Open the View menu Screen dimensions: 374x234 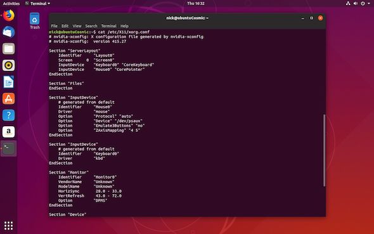coord(77,26)
